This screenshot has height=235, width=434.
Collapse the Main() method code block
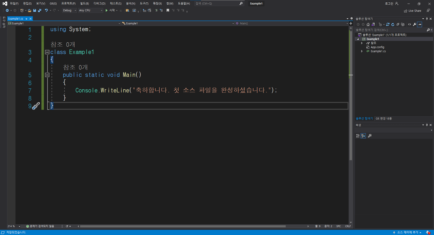pos(47,75)
